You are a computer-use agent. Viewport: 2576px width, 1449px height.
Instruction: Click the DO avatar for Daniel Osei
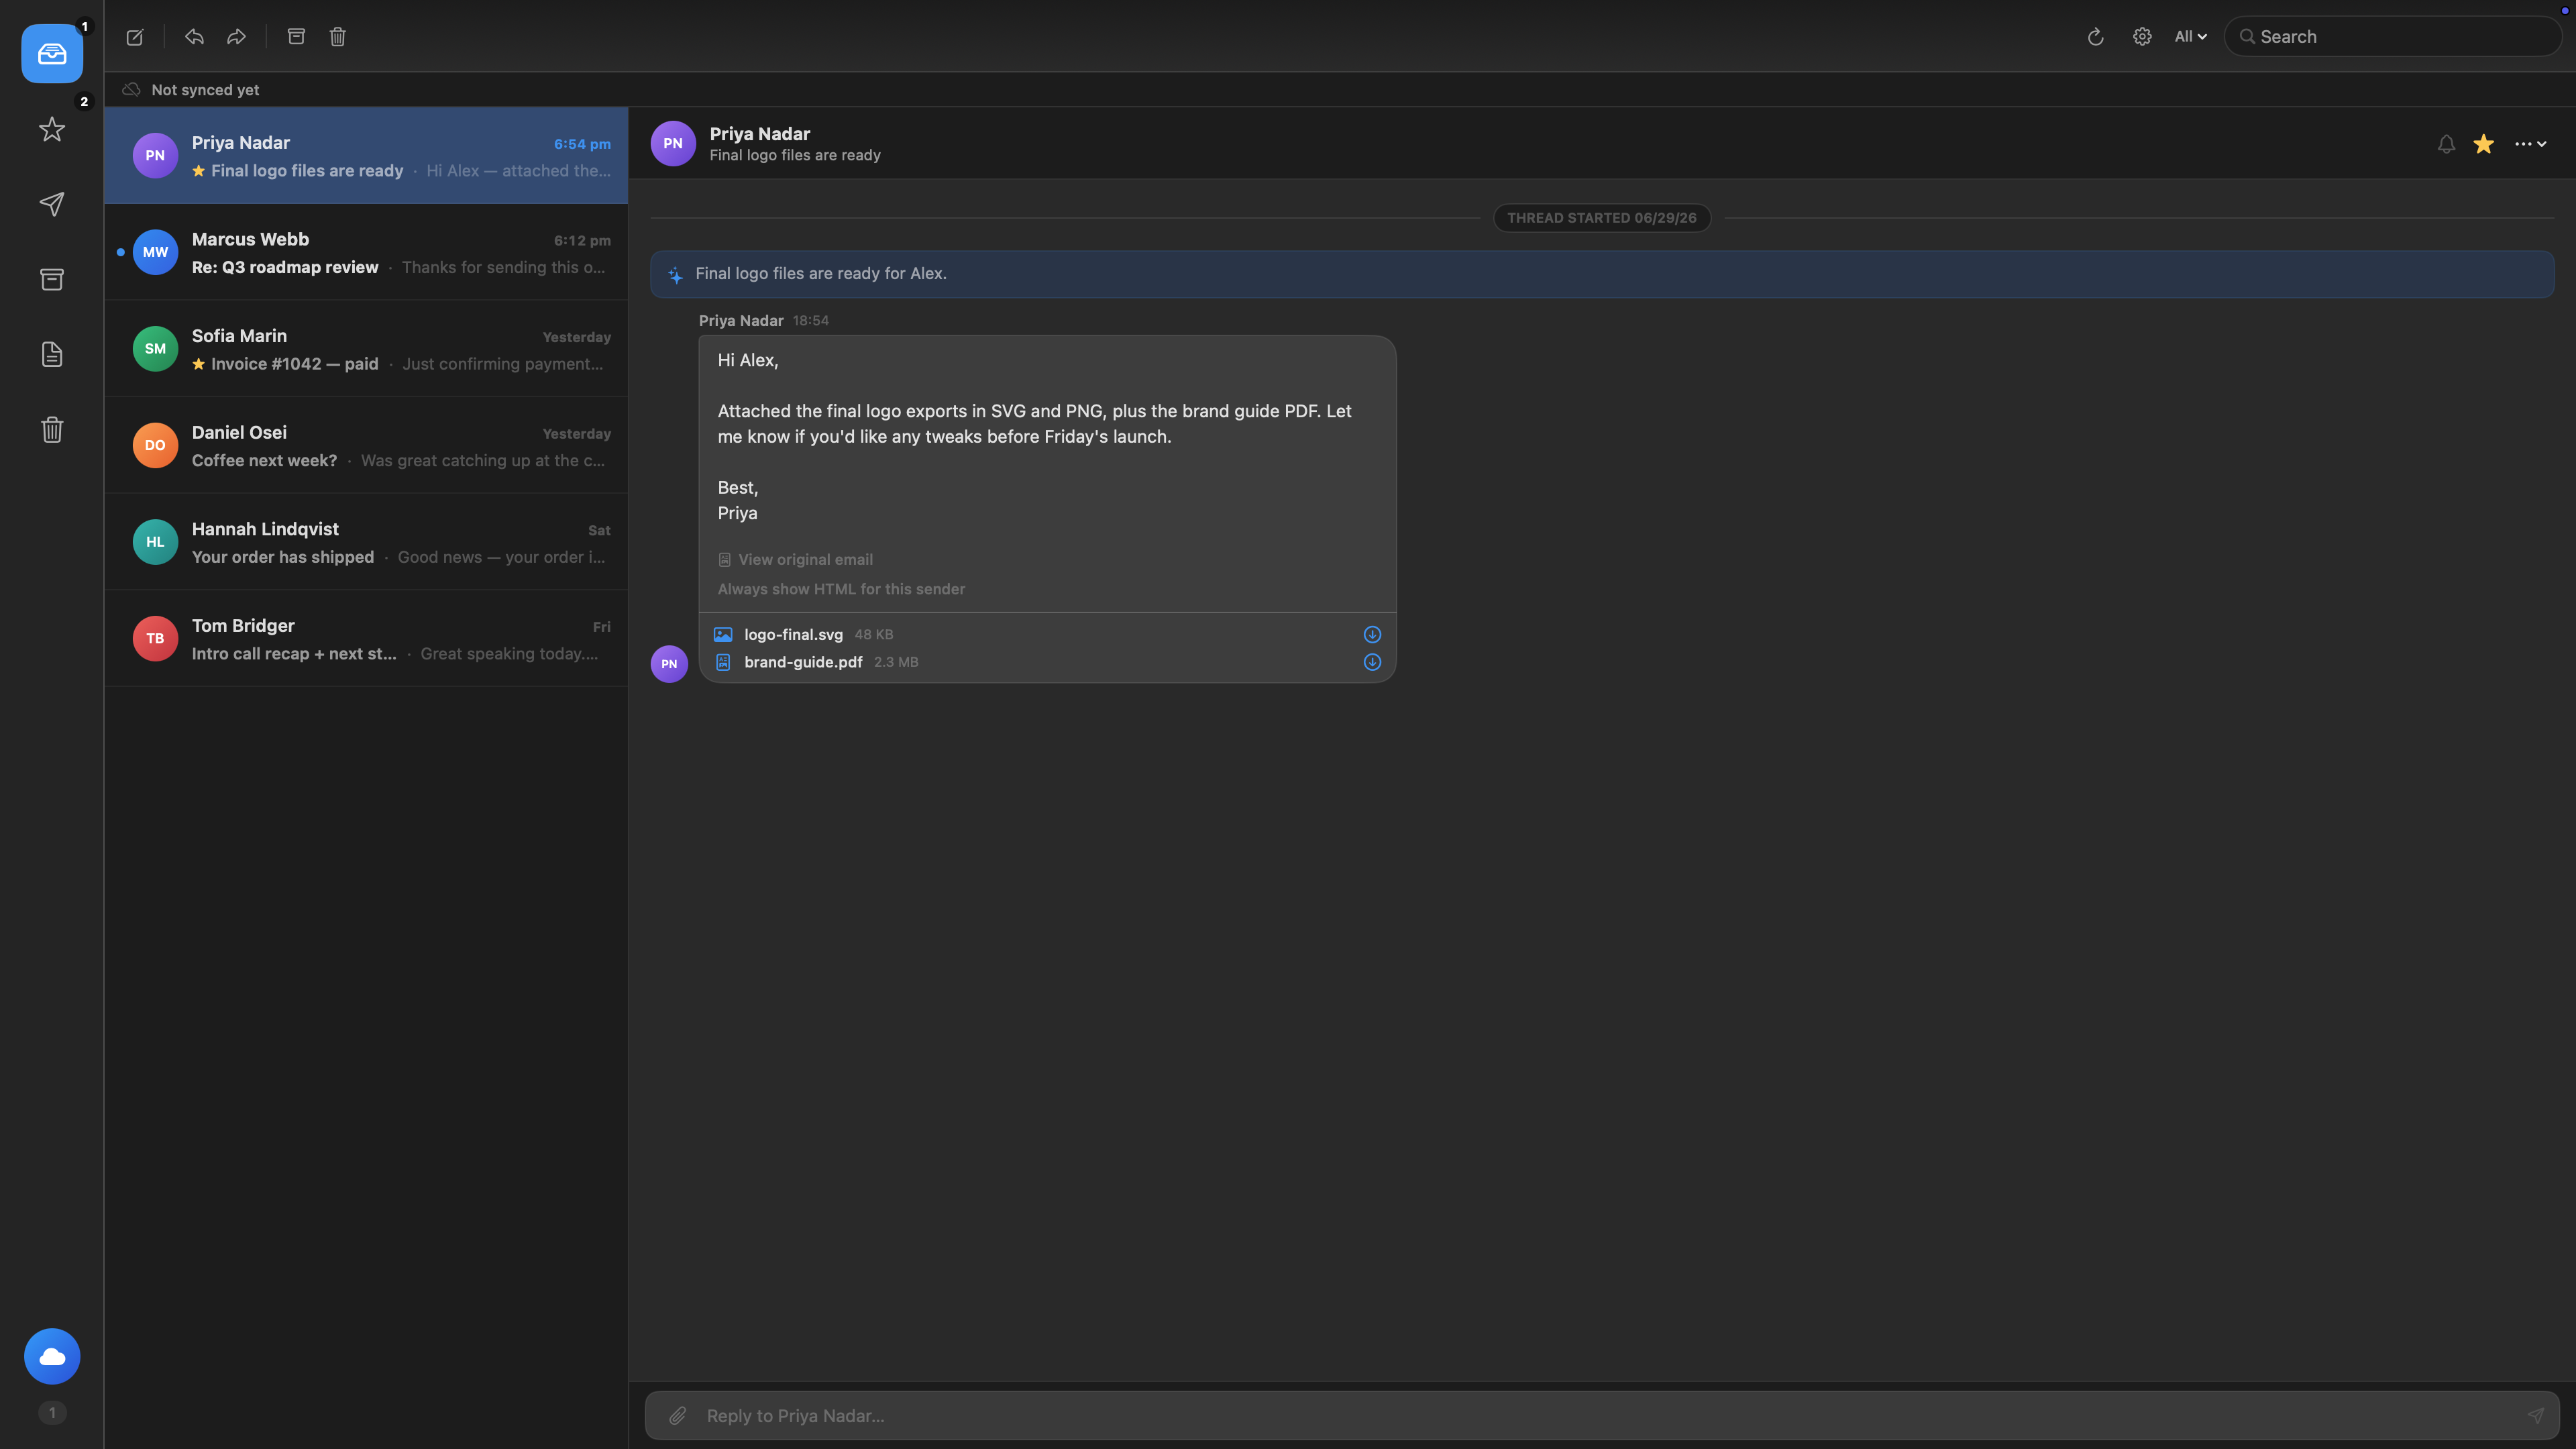(155, 445)
